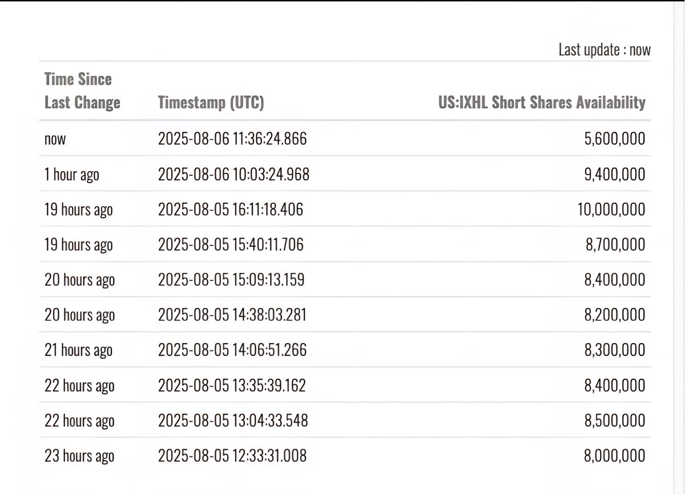Select the timestamp 2025-08-05 15:09:13.159
685x494 pixels.
[x=231, y=280]
